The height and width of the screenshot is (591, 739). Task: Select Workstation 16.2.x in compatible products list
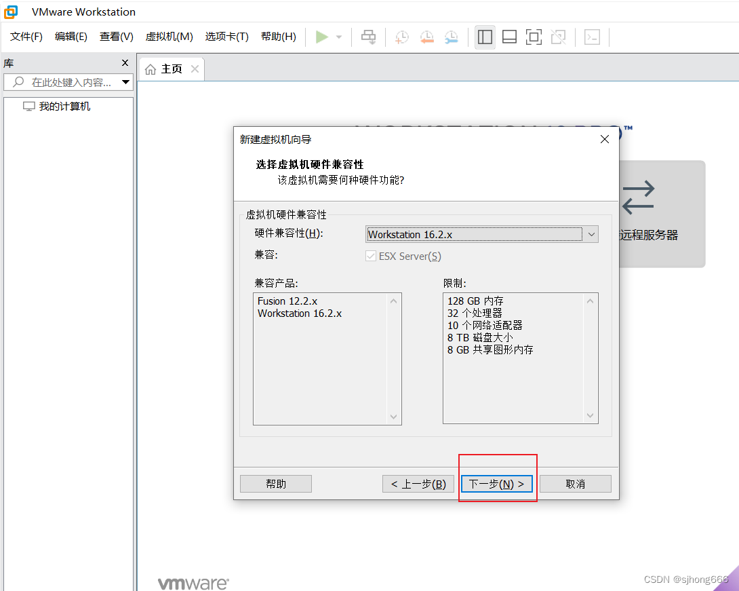pos(300,313)
